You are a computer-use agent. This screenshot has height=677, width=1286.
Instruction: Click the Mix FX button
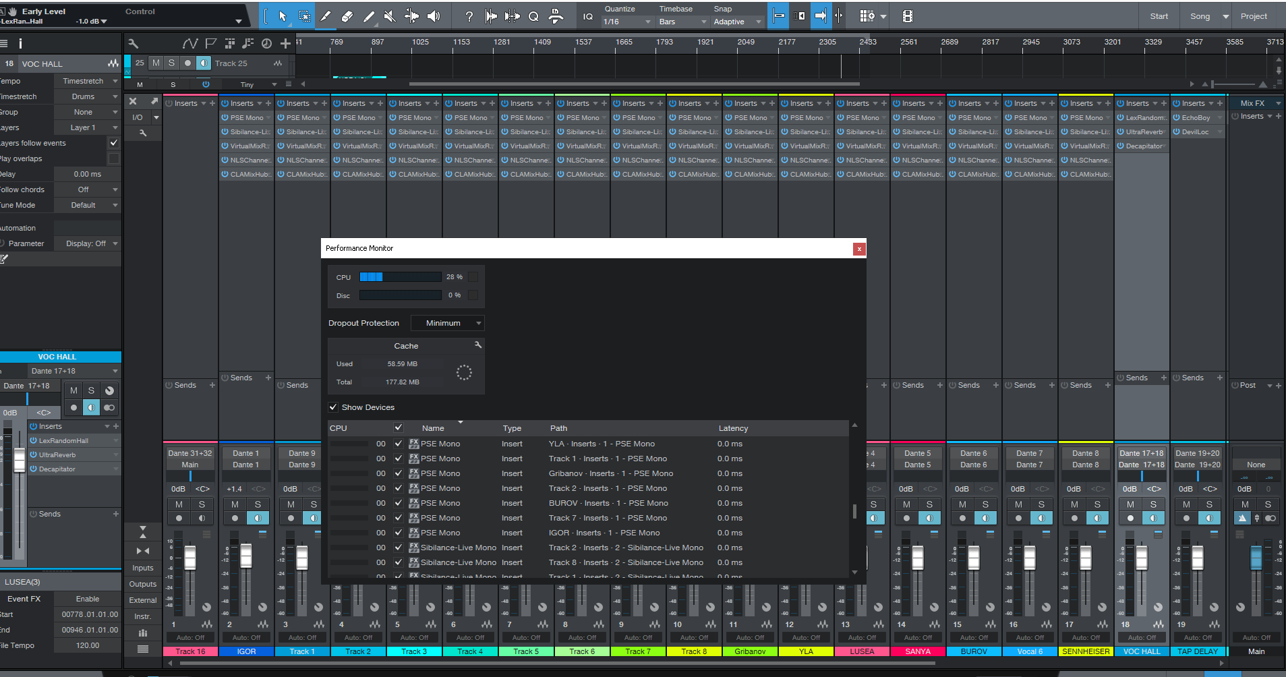[x=1252, y=103]
